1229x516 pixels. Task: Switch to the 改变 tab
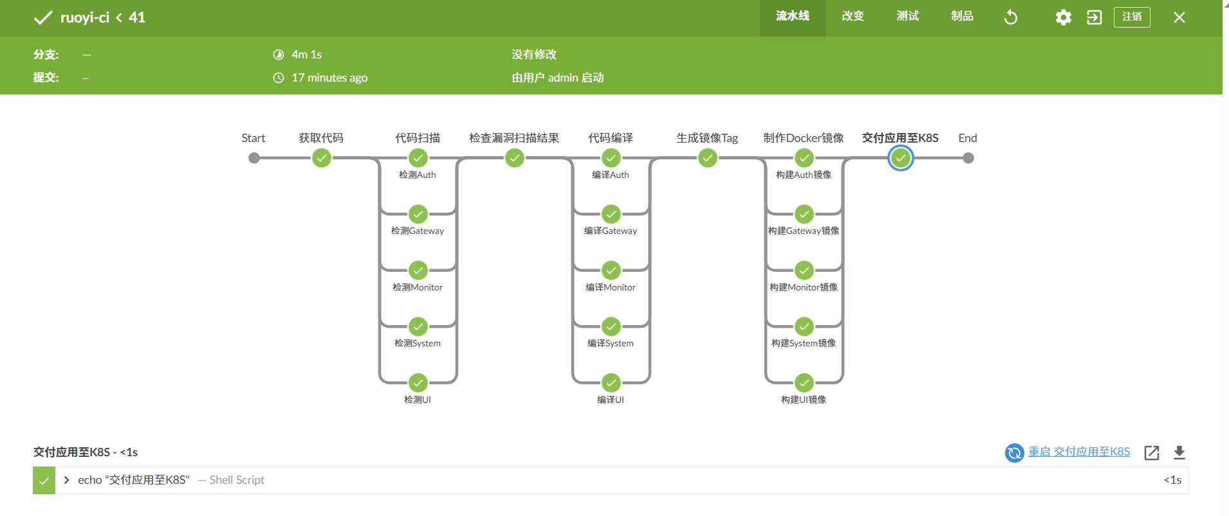tap(853, 17)
